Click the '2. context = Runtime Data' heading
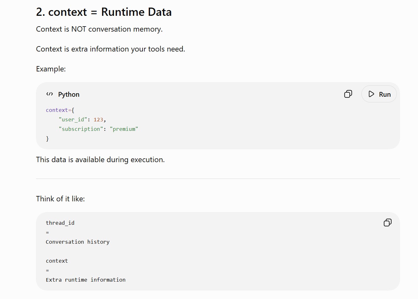 pyautogui.click(x=104, y=12)
